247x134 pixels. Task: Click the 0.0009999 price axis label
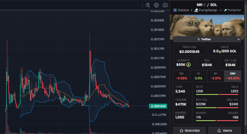click(x=158, y=68)
